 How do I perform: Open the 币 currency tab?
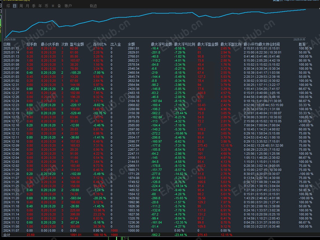(47, 6)
